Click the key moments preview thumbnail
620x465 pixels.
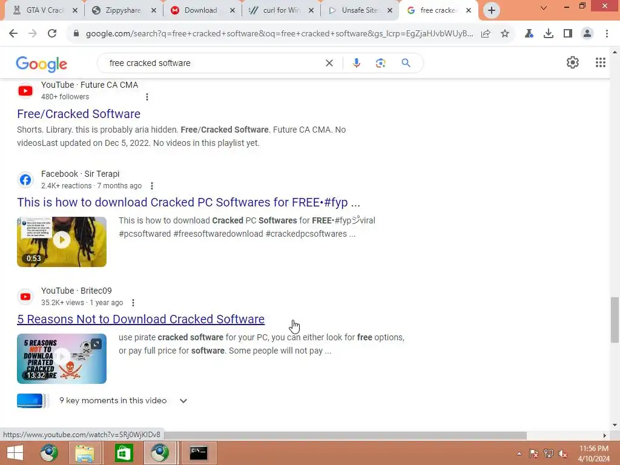click(33, 401)
